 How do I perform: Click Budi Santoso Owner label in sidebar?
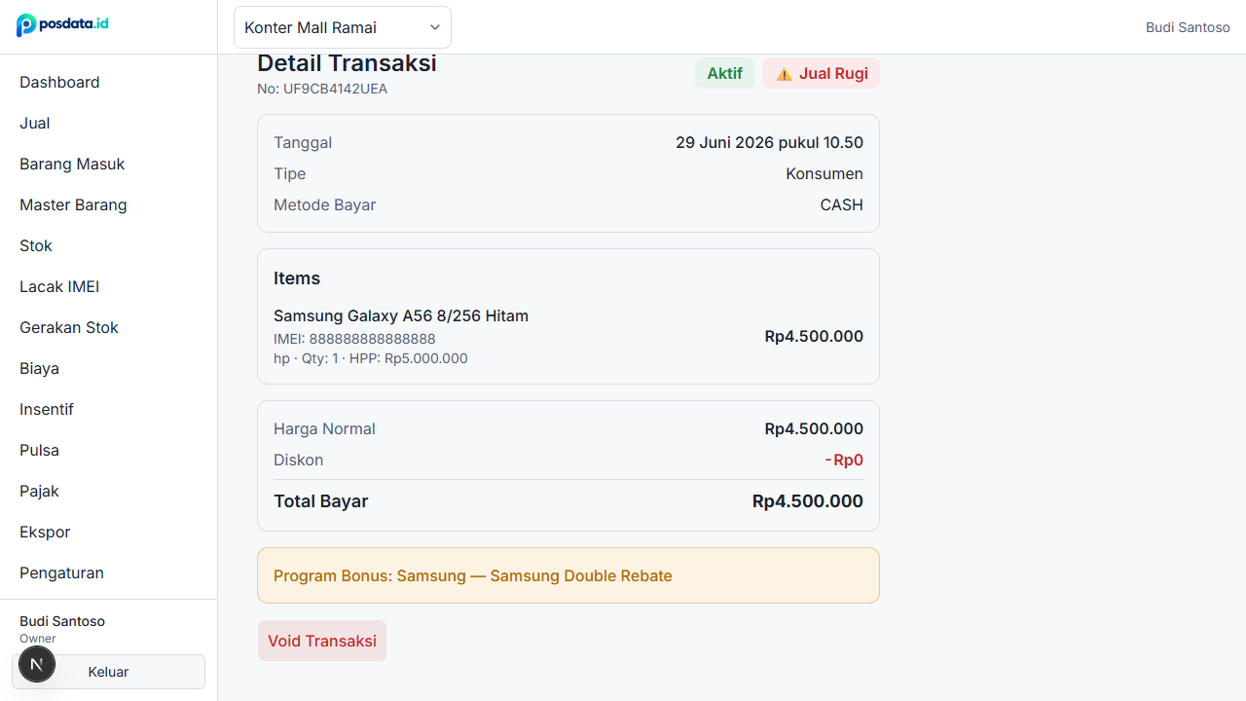pos(62,629)
